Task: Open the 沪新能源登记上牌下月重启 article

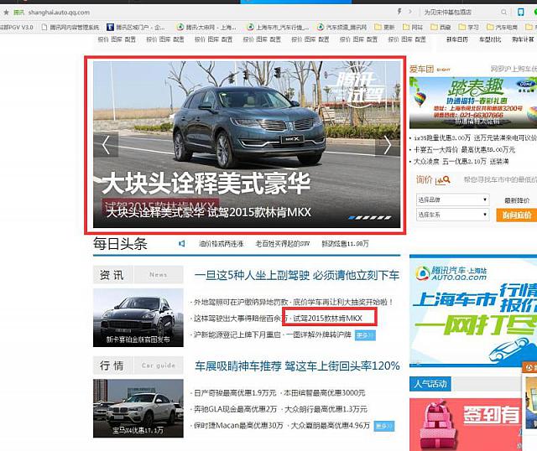Action: click(x=237, y=334)
